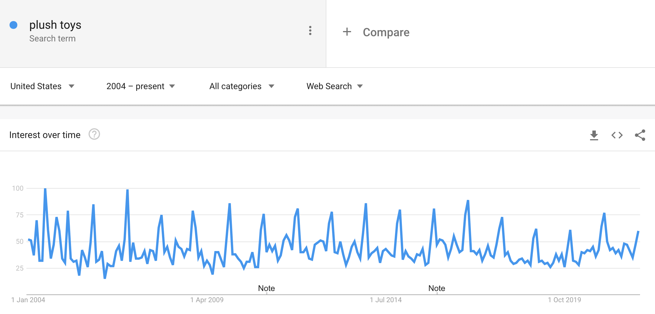Open the three-dot menu for plush toys

click(x=310, y=30)
